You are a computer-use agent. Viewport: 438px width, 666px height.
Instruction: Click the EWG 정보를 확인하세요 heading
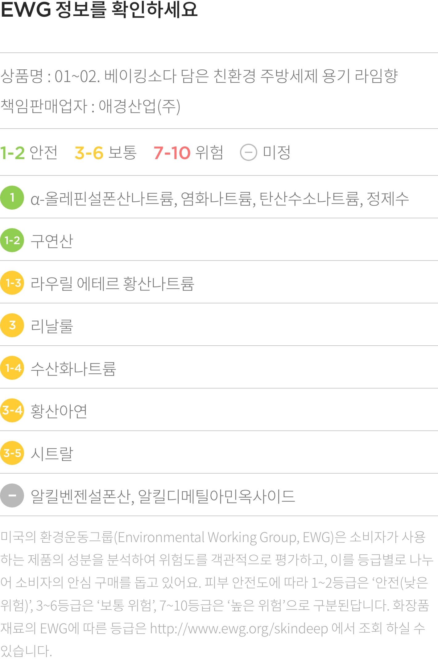click(x=99, y=10)
